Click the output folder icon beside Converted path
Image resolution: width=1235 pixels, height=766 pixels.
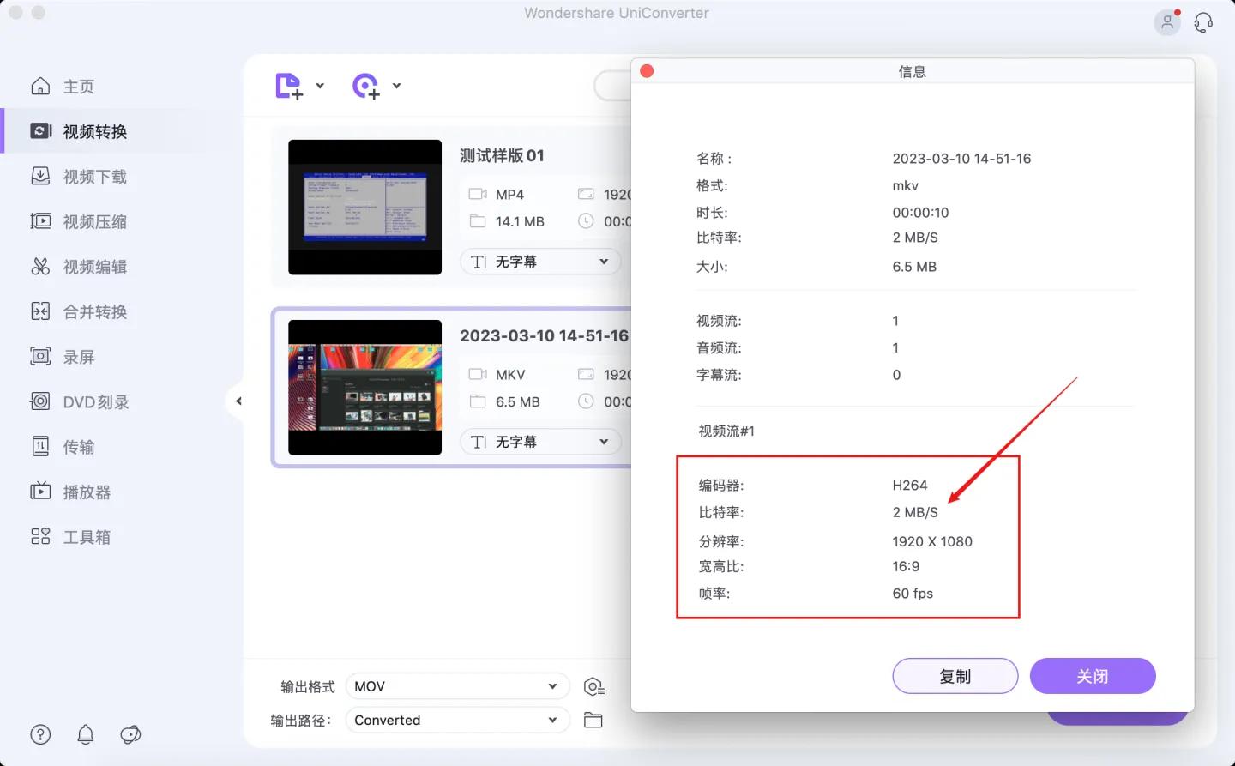point(593,720)
